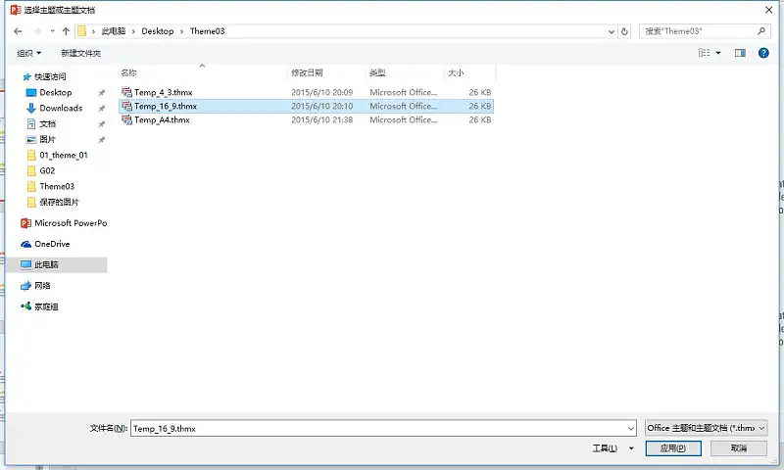This screenshot has height=470, width=784.
Task: Open the file type filter dropdown
Action: pos(706,428)
